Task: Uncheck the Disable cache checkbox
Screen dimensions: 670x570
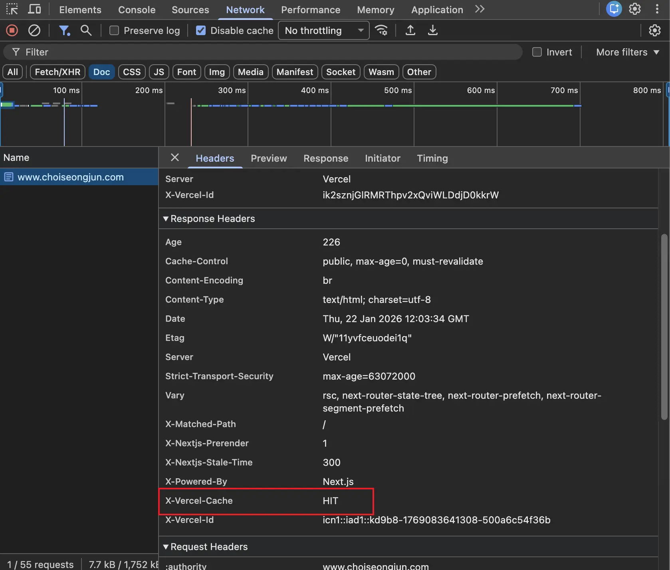Action: coord(201,30)
